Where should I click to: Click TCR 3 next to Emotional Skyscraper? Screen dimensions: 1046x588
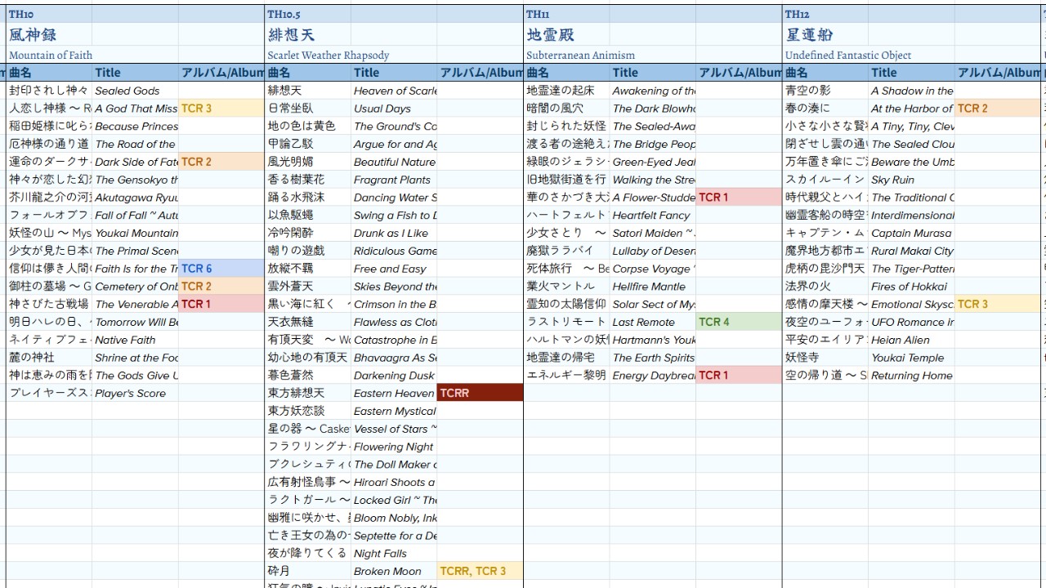point(997,304)
